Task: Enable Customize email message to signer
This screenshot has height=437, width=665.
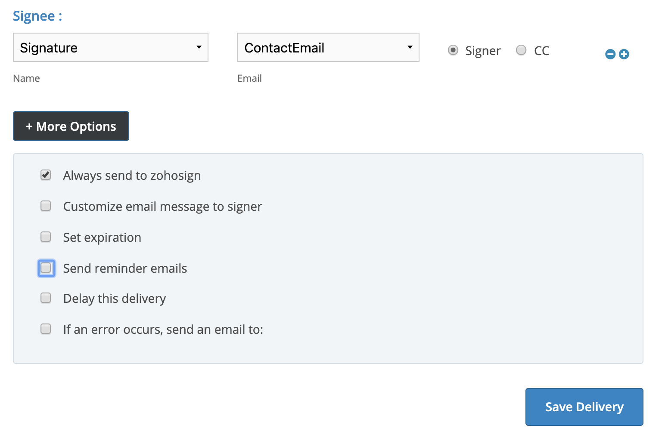Action: coord(46,206)
